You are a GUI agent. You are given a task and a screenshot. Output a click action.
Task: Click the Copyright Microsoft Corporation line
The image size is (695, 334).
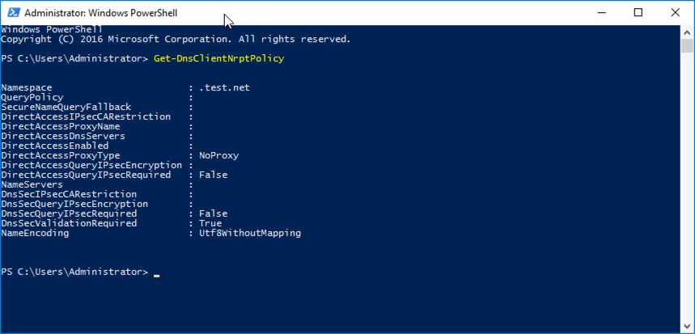176,40
